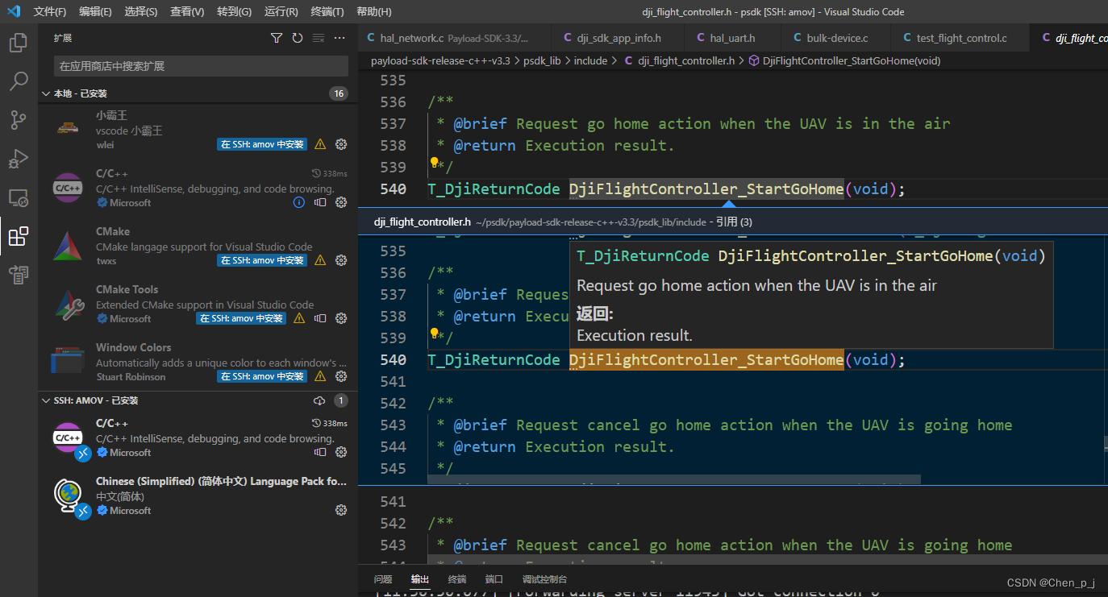Click warning icon on CMake Tools extension

point(299,318)
